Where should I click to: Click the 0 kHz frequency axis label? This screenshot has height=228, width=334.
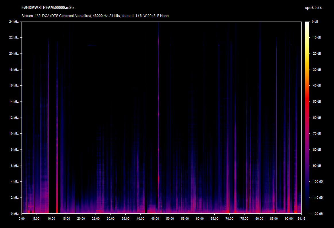pyautogui.click(x=14, y=214)
